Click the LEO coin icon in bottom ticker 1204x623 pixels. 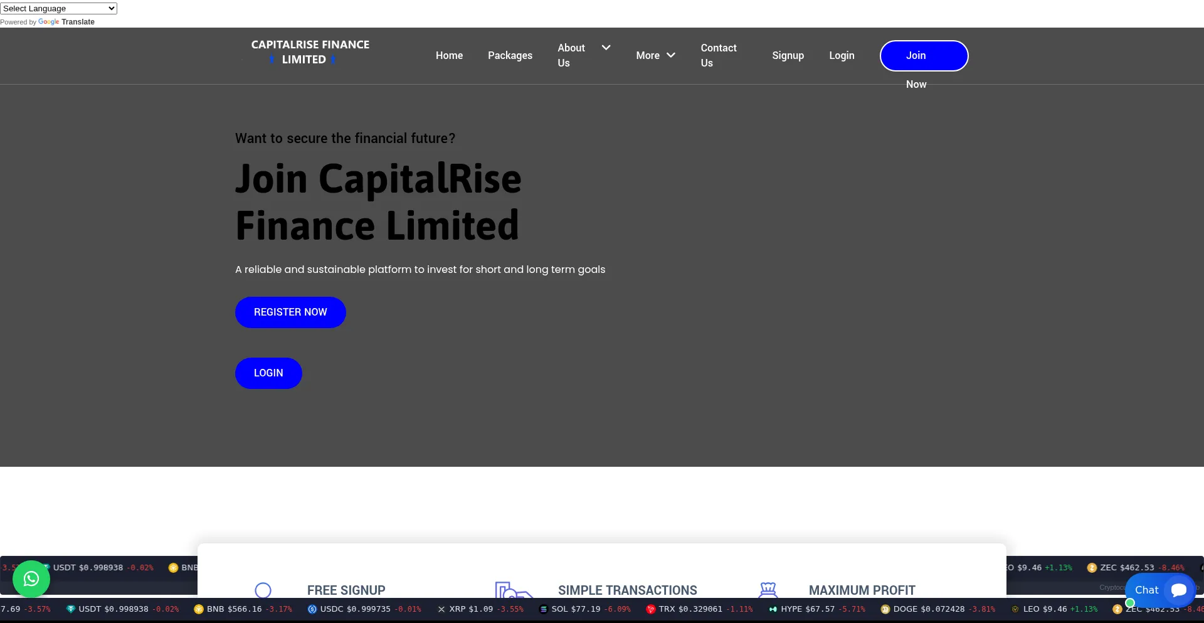pos(1015,609)
